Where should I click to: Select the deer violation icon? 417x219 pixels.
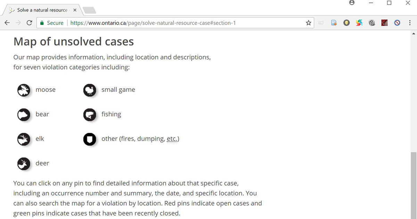[x=24, y=163]
